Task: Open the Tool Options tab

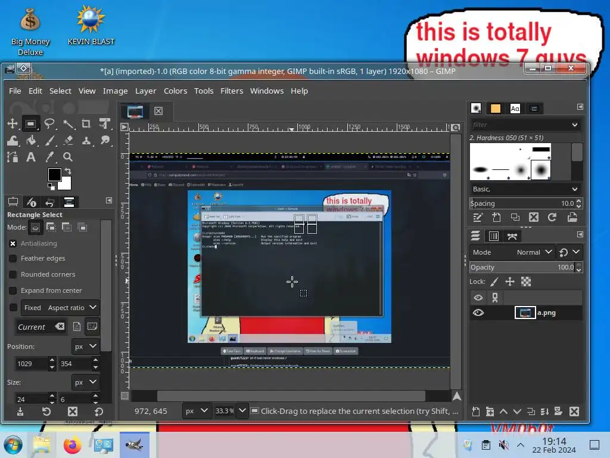Action: [x=13, y=202]
